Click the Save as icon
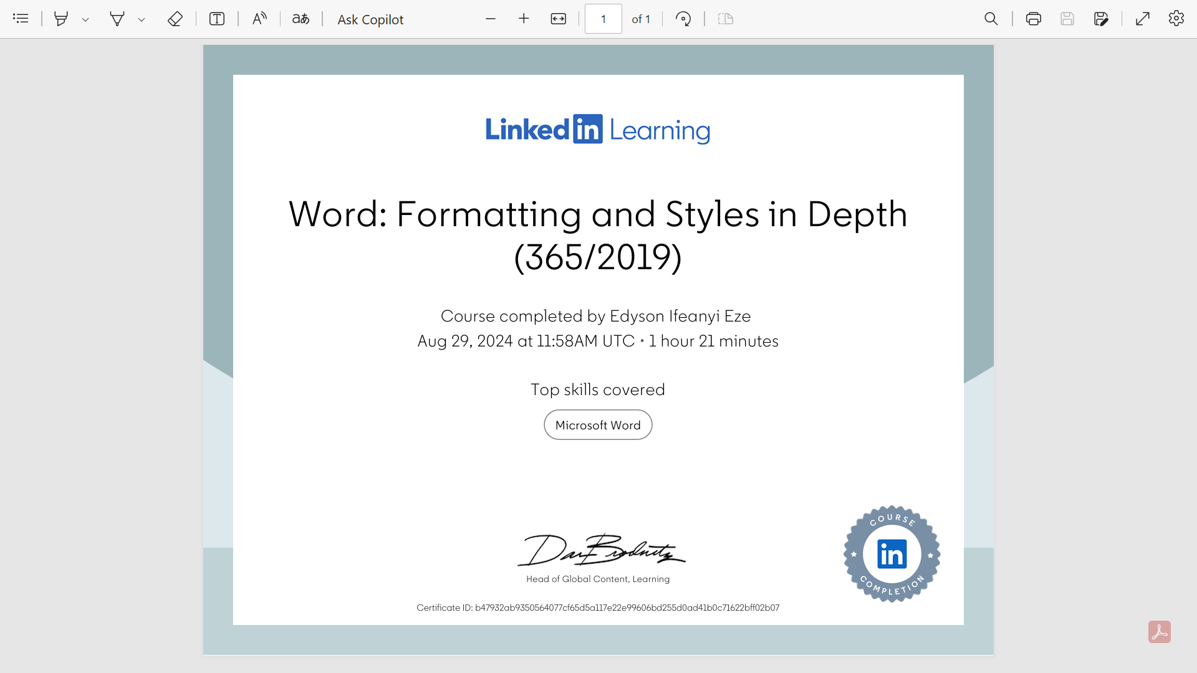The height and width of the screenshot is (673, 1197). pos(1101,19)
